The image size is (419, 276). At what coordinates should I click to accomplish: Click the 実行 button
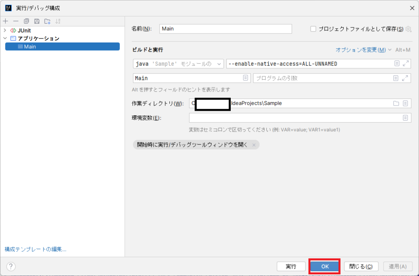(291, 266)
